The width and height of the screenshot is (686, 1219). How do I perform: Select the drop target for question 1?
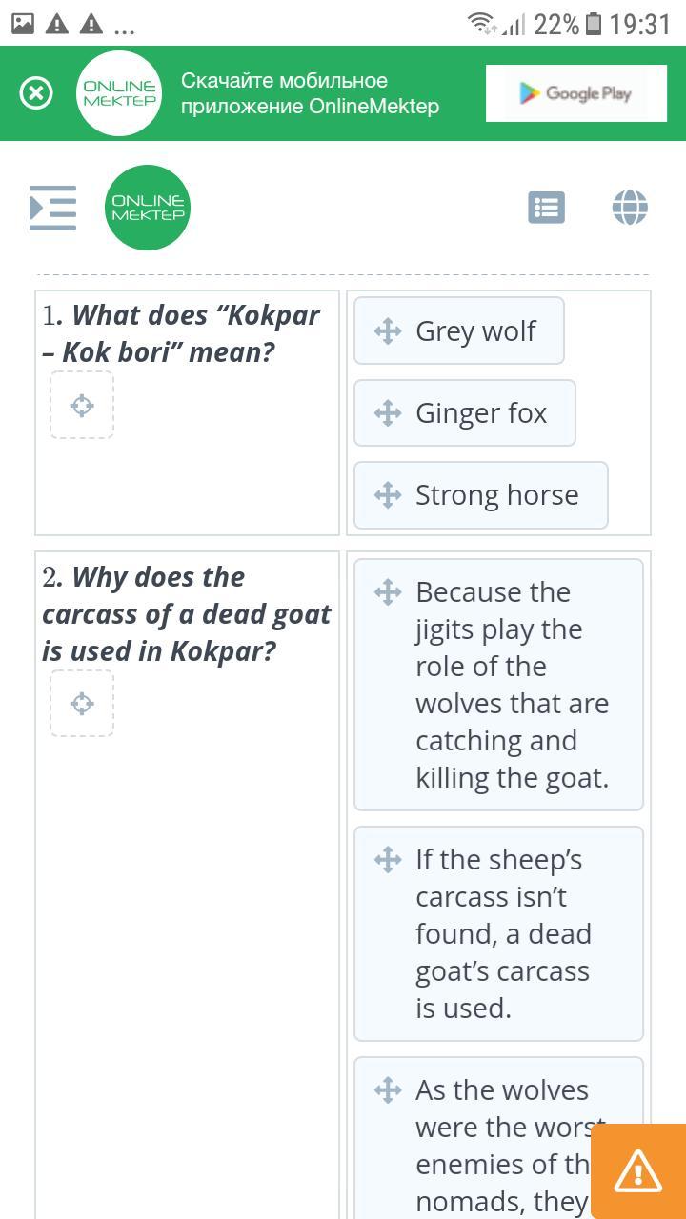pos(82,405)
